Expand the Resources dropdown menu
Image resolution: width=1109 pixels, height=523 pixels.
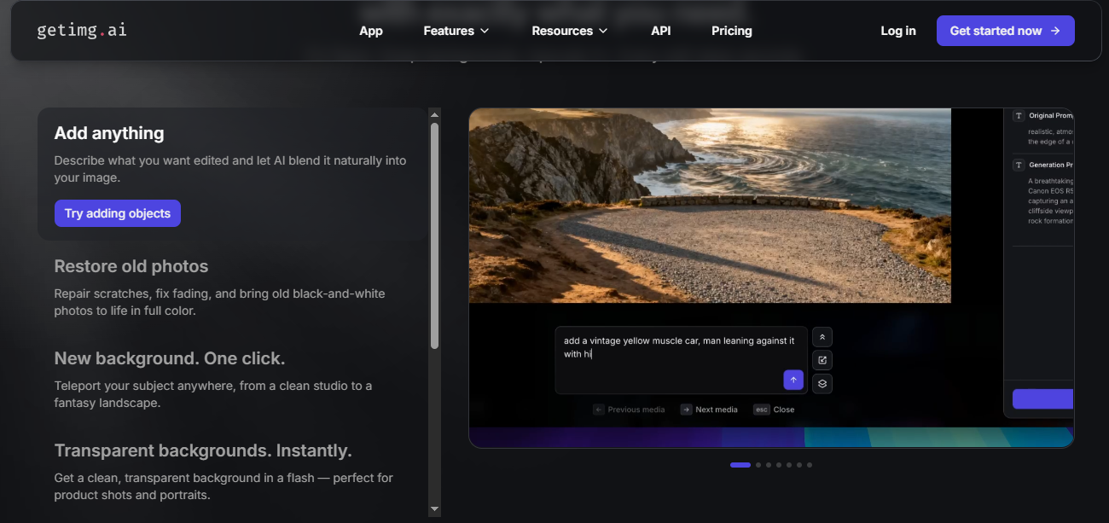click(x=569, y=31)
